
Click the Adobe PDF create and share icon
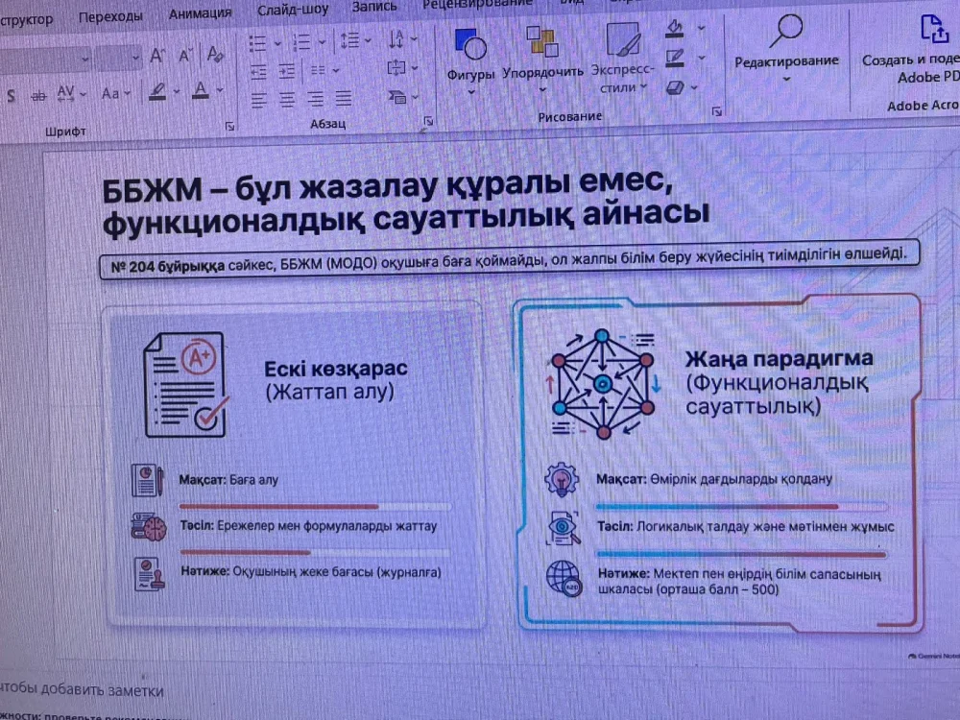click(x=934, y=29)
